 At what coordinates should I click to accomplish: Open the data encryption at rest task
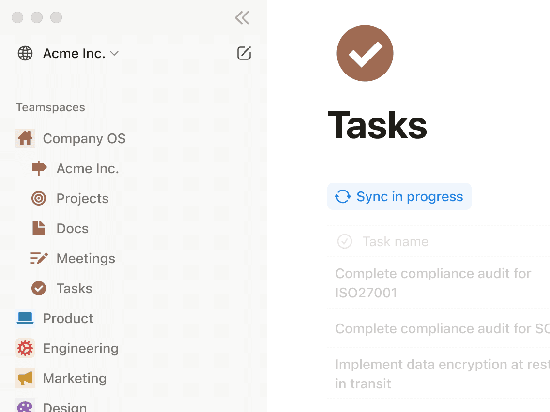[x=441, y=374]
